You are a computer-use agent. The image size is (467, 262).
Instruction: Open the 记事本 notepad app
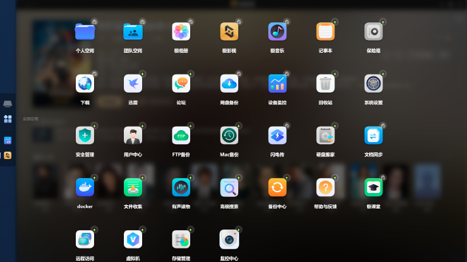point(326,32)
